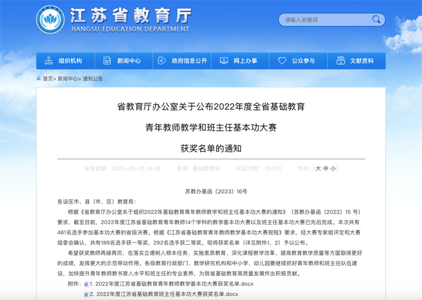Click the 公众参与 heart icon
422x300 pixels.
coord(282,61)
